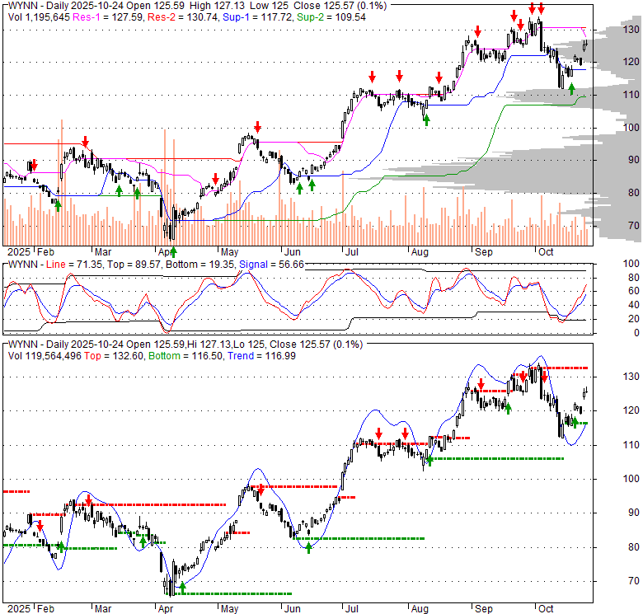Click the 'Oct' month label on top chart axis
Image resolution: width=643 pixels, height=614 pixels.
pos(546,251)
